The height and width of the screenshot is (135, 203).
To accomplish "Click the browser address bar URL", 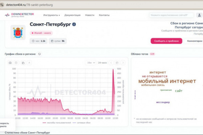I will [29, 5].
